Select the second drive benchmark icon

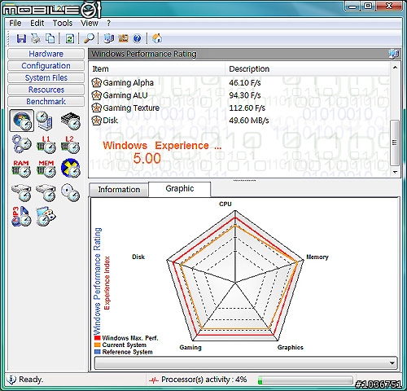coord(46,192)
